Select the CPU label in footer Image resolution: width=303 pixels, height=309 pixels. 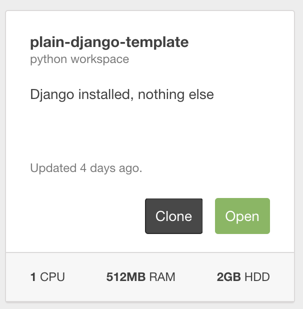52,276
